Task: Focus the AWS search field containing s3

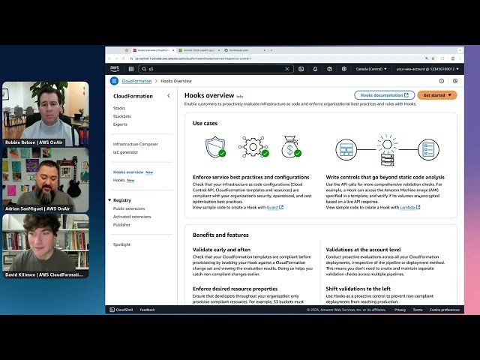Action: [216, 69]
